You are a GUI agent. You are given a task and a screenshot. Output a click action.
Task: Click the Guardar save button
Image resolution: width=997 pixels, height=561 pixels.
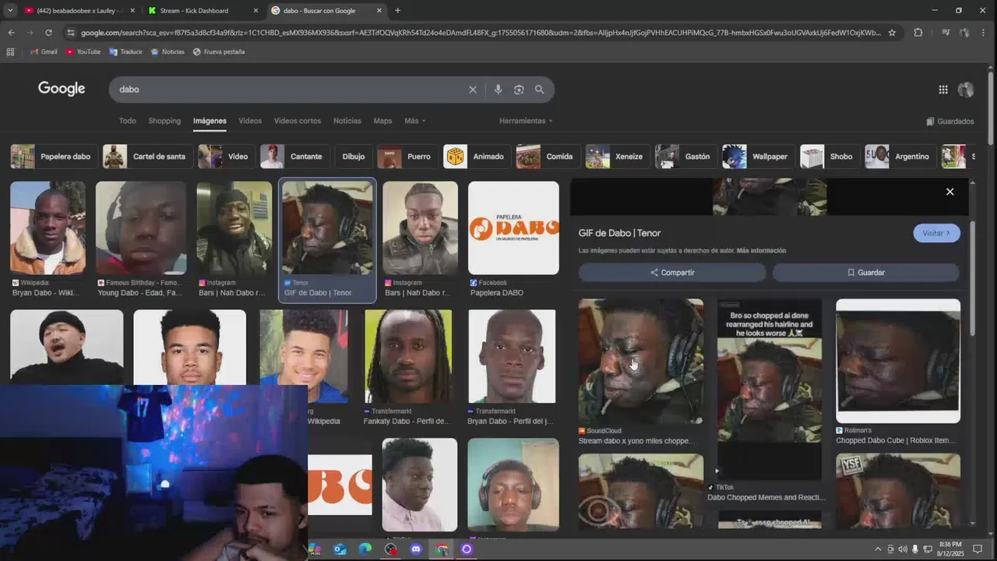coord(866,273)
